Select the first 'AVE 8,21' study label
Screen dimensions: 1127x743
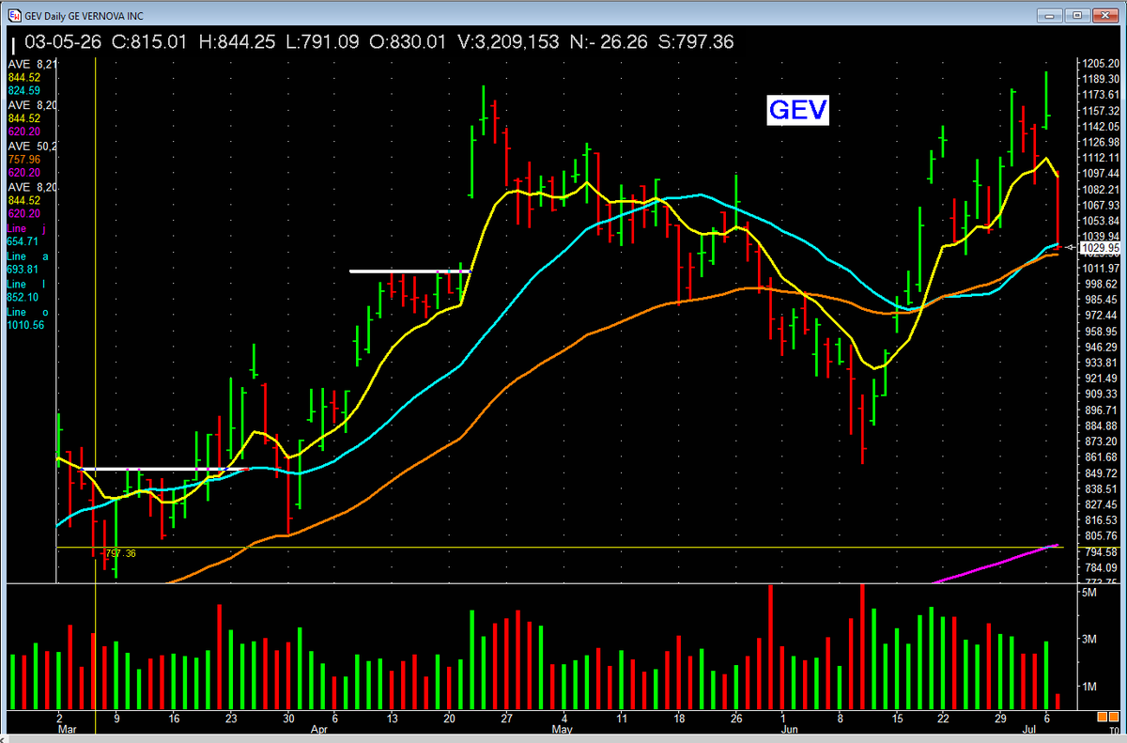[x=32, y=63]
